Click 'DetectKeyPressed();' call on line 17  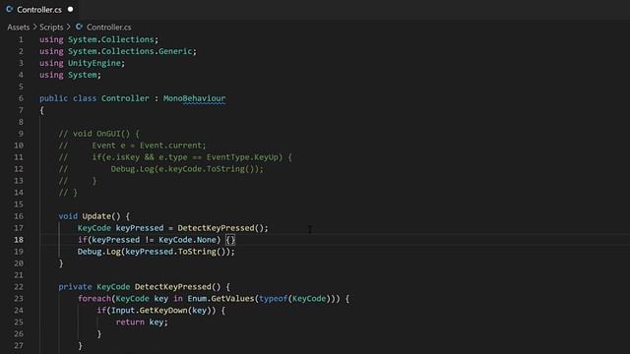point(222,228)
